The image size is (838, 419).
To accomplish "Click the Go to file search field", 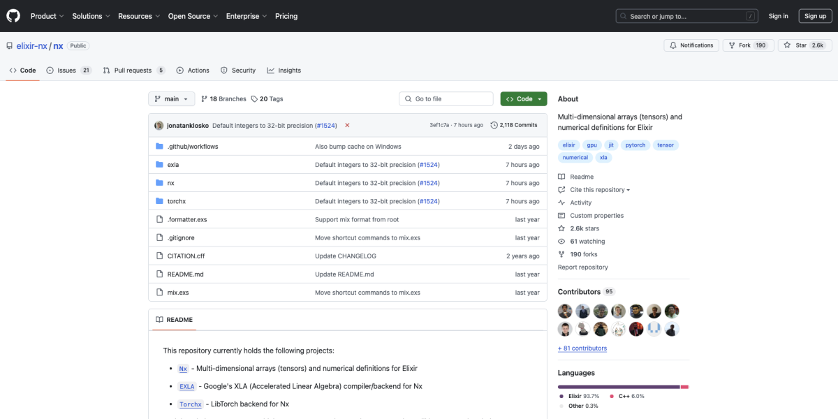I will tap(447, 99).
